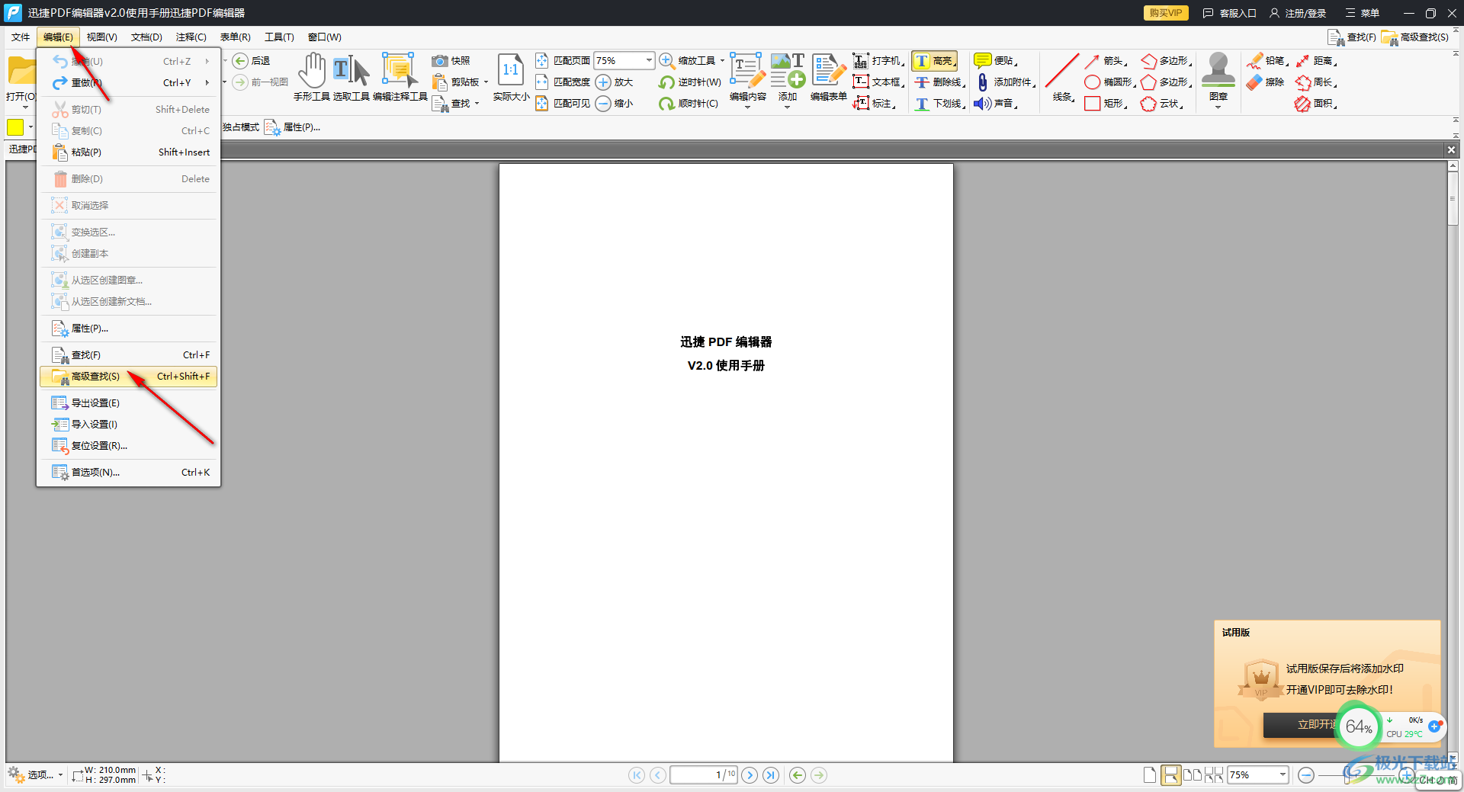The height and width of the screenshot is (792, 1464).
Task: Select the area measuring tool (面积)
Action: [1316, 103]
